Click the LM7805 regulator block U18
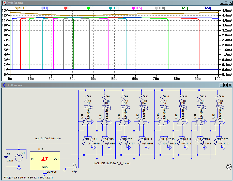The image size is (233, 181). click(x=45, y=161)
